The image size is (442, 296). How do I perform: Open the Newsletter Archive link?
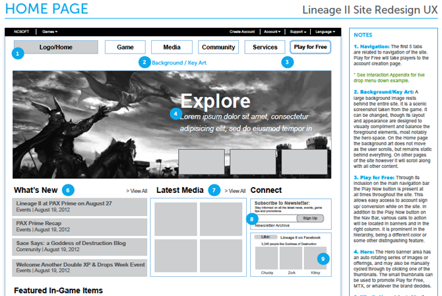[272, 225]
